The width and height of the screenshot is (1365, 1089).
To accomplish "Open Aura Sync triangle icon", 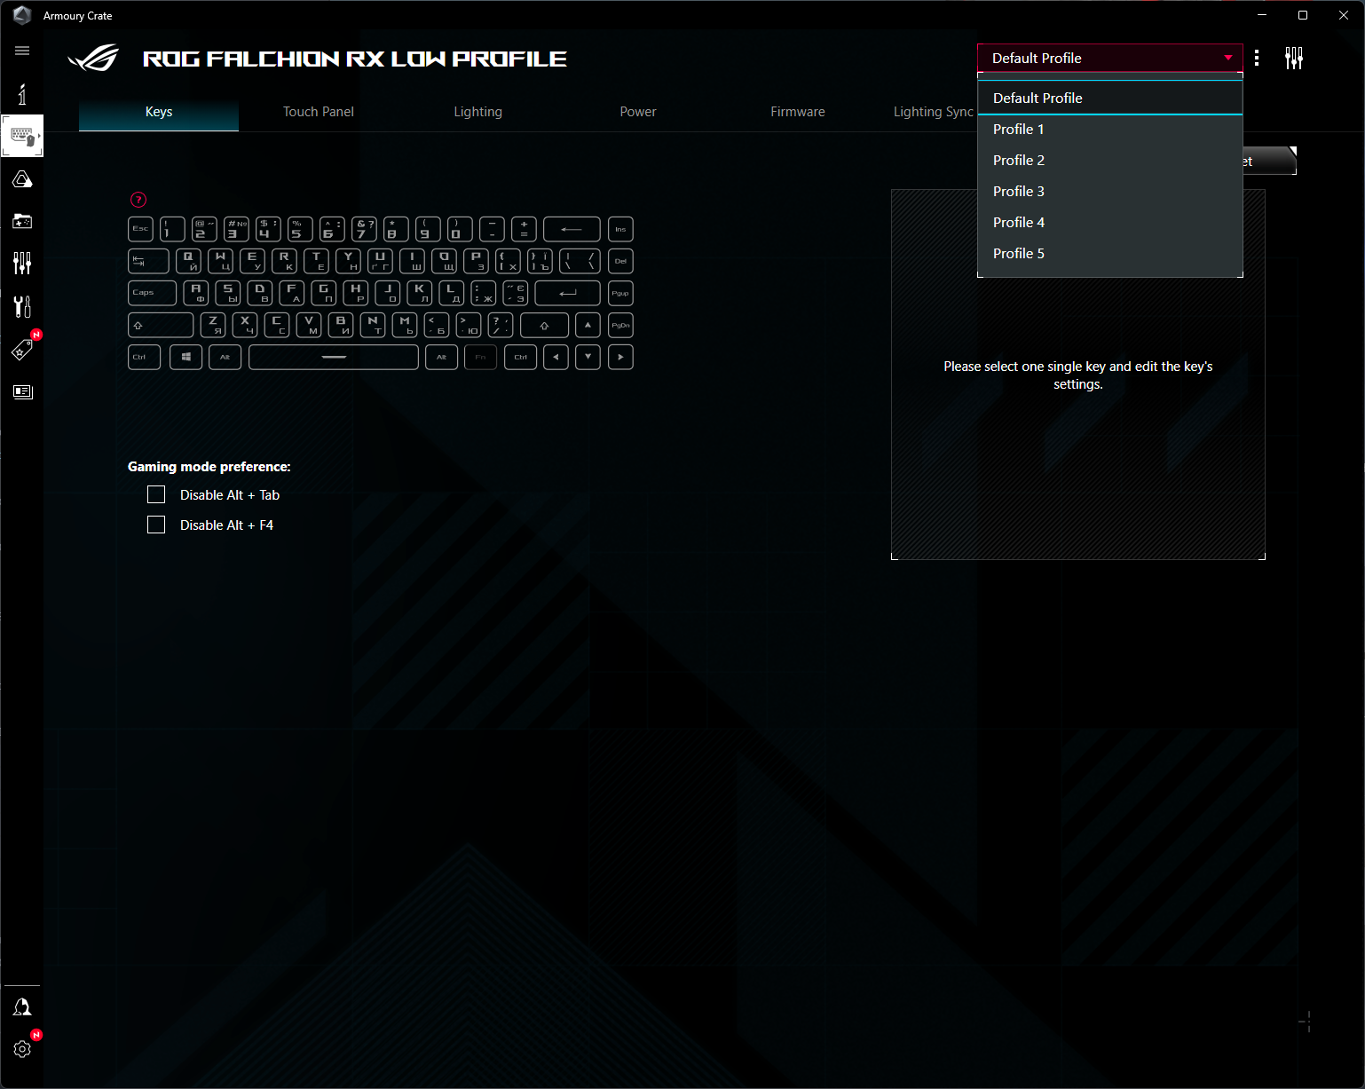I will pos(22,179).
